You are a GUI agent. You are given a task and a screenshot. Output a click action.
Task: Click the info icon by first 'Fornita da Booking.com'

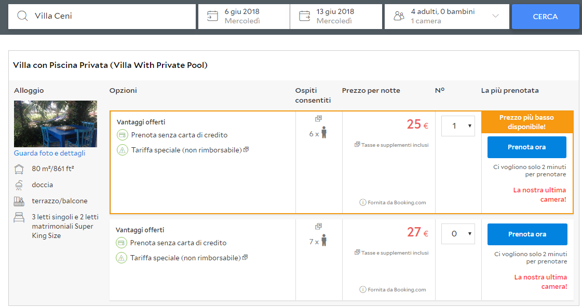point(363,202)
